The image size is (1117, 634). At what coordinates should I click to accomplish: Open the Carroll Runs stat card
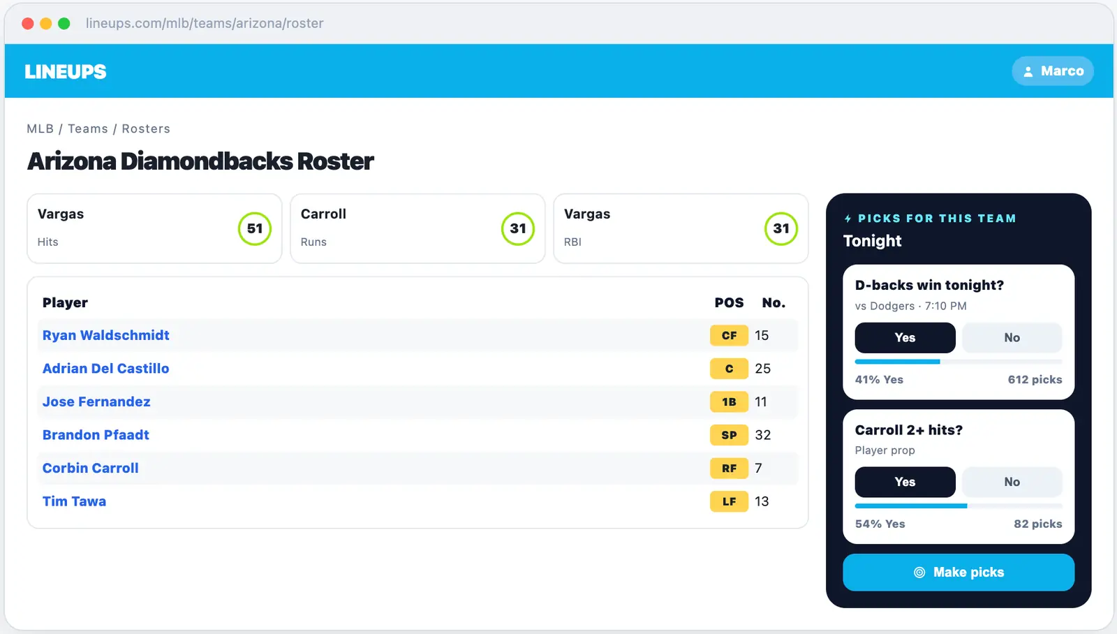(x=417, y=228)
